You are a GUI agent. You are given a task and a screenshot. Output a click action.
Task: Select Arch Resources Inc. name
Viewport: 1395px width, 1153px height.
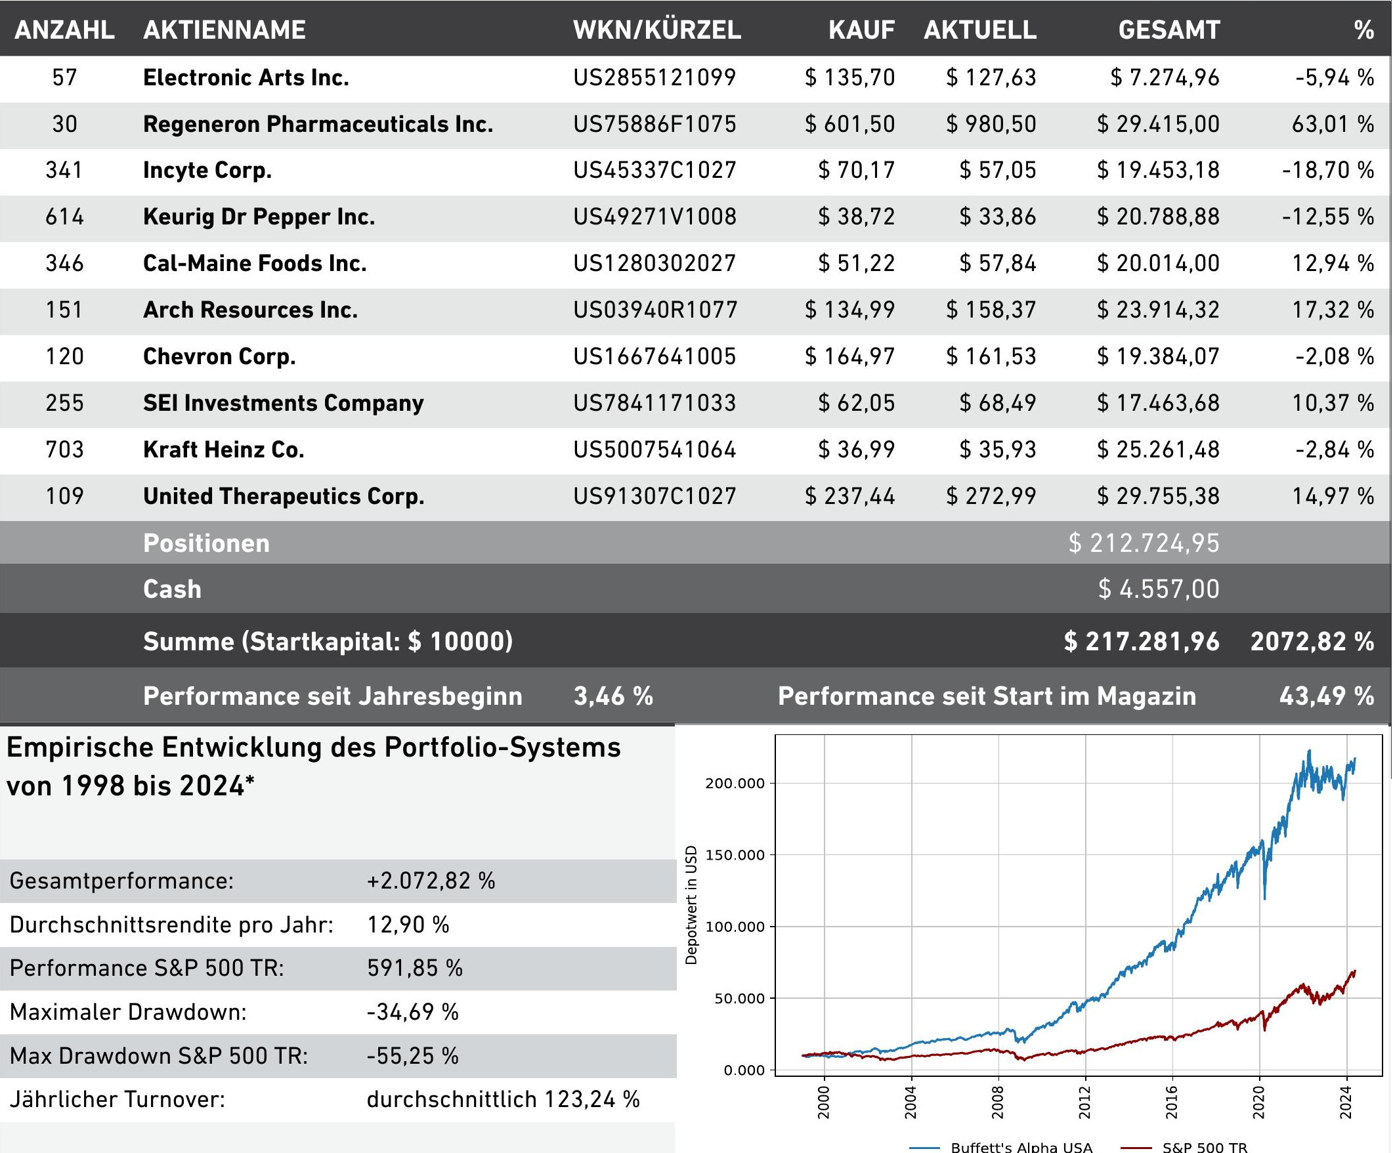pos(250,310)
